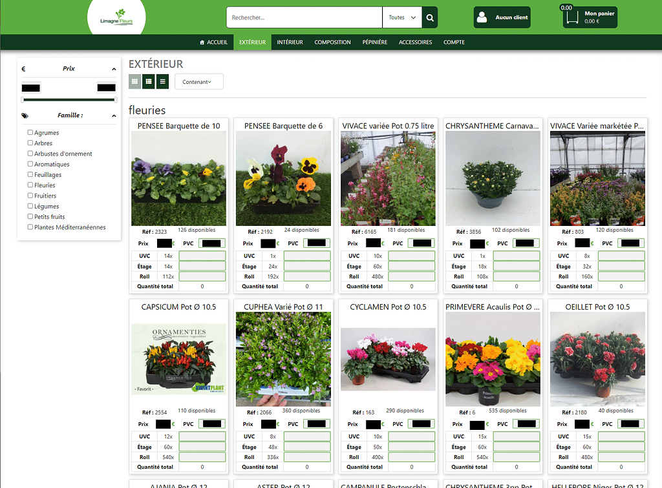Click the Rechercher search field
662x488 pixels.
[x=304, y=18]
